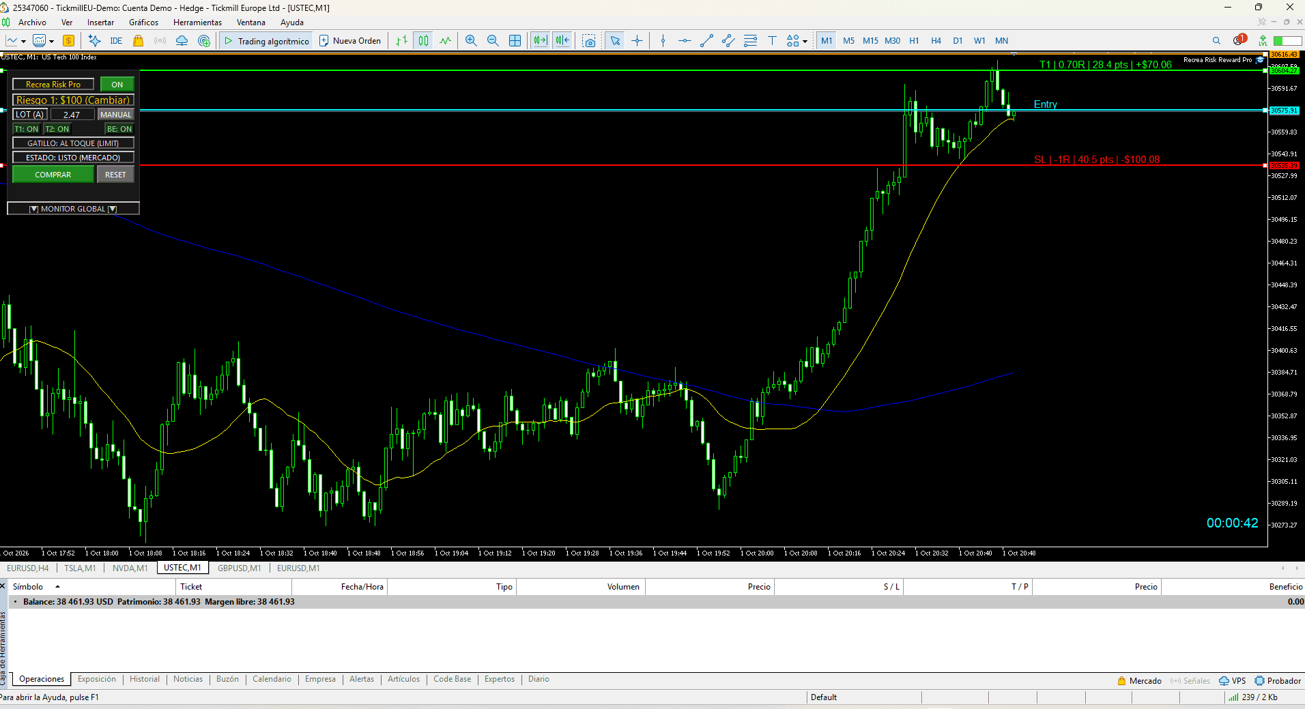
Task: Take a chart screenshot with camera icon
Action: coord(589,41)
